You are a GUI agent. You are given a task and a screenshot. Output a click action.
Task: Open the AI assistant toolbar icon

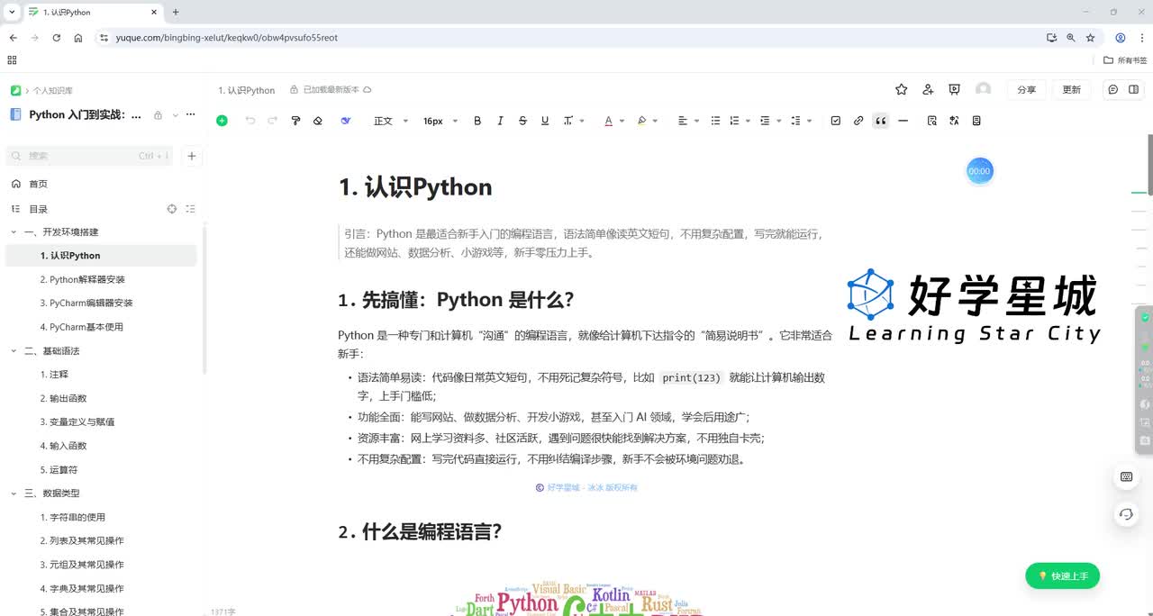point(345,121)
